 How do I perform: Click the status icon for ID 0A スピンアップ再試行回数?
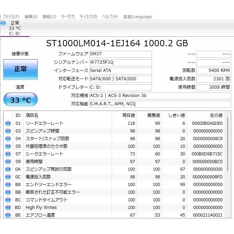click(x=8, y=169)
